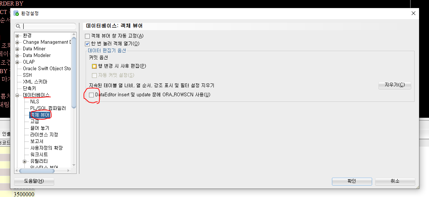This screenshot has width=429, height=197.
Task: Enable 객체 뷰어 창 자동 고정 checkbox
Action: point(87,36)
